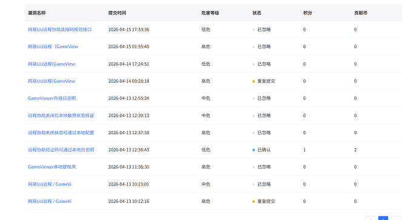This screenshot has height=220, width=418.
Task: Select the timestamp 2026-04-13 12:55:24
Action: tap(129, 98)
